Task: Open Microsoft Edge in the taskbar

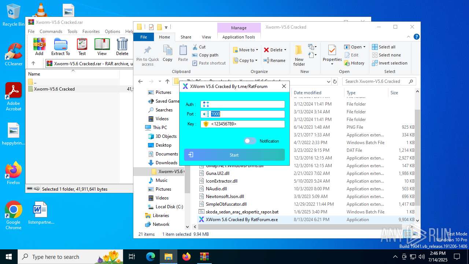Action: 151,257
